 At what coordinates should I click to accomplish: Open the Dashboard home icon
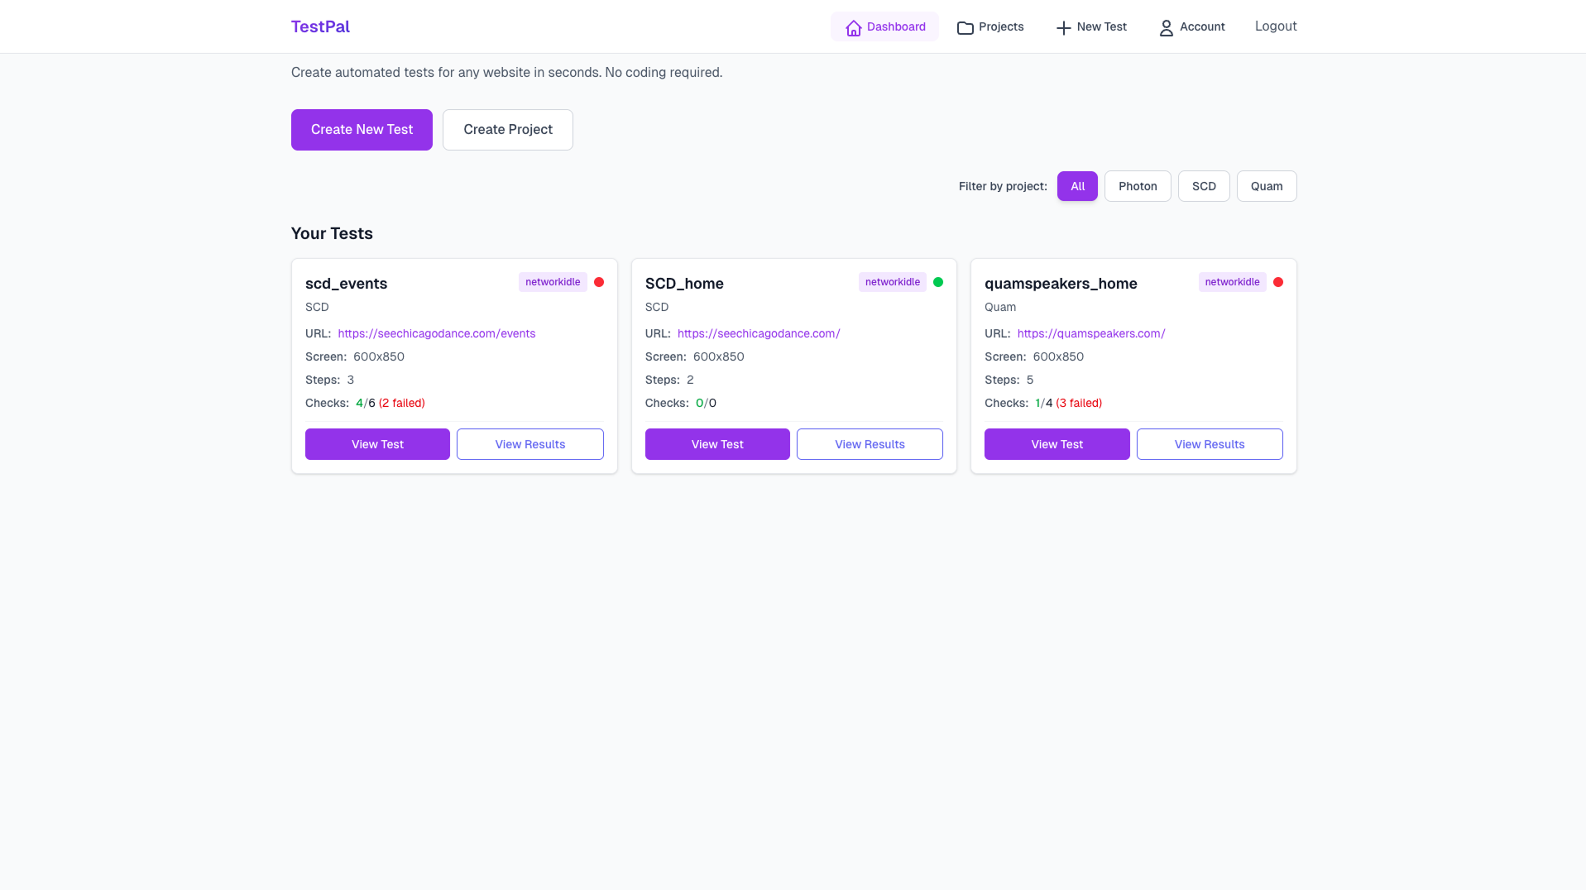click(853, 27)
